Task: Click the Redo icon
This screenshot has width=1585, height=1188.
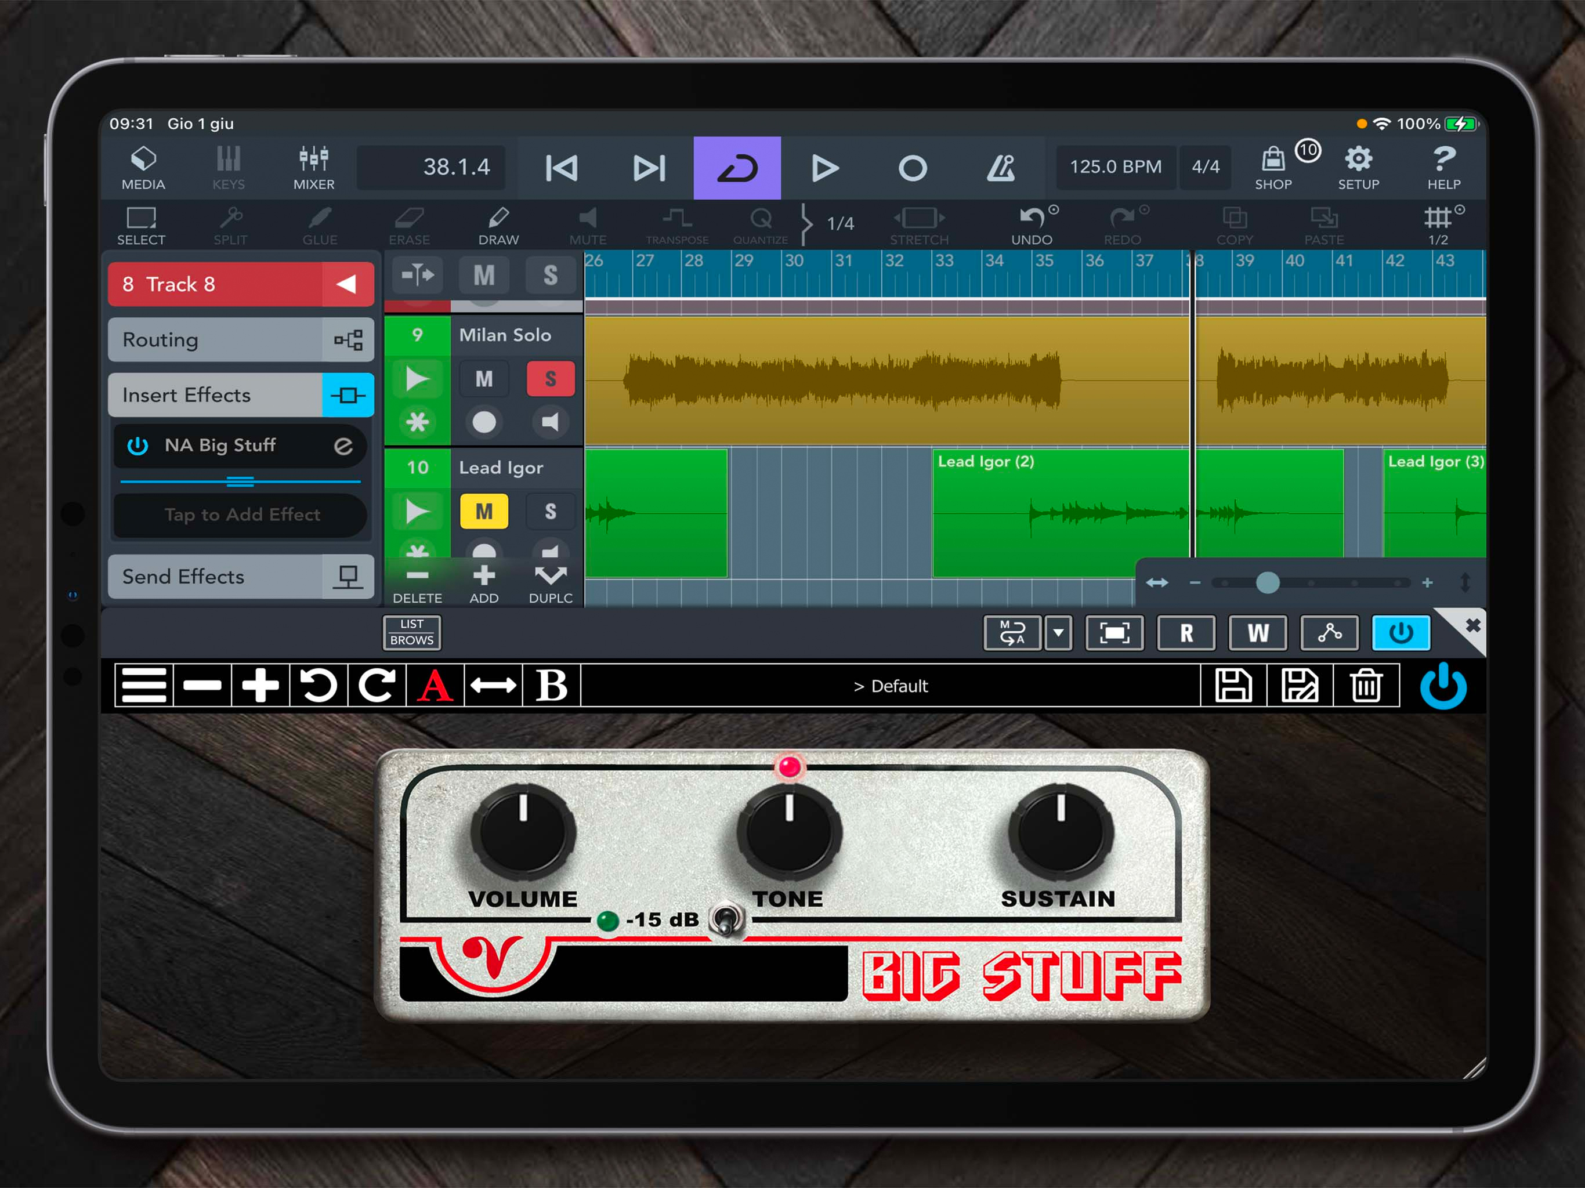Action: [x=1122, y=223]
